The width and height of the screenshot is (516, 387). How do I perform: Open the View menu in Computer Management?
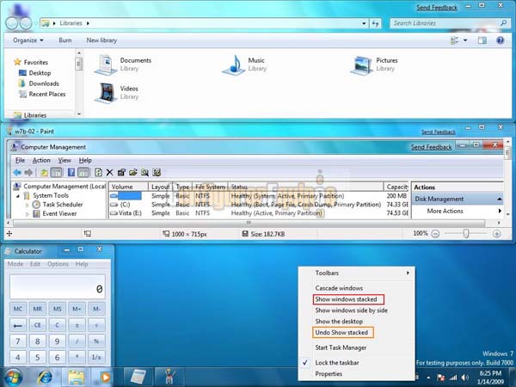(64, 160)
